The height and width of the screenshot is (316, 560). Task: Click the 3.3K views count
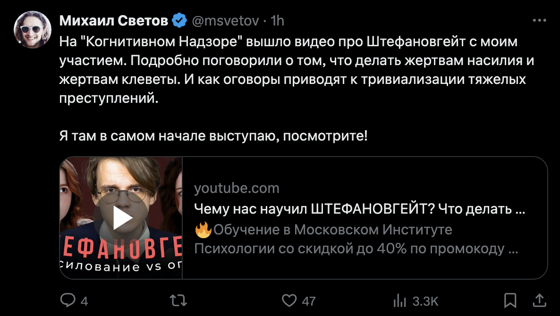point(425,301)
